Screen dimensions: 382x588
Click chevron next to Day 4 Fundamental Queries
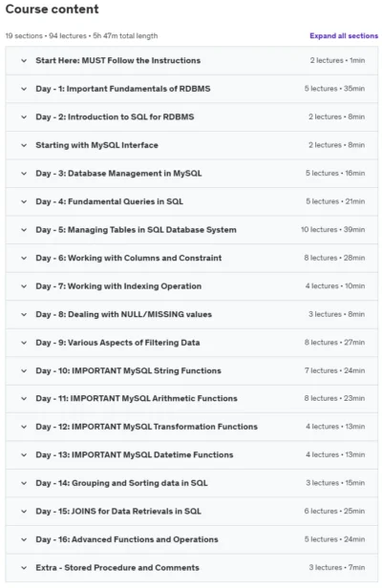coord(24,201)
